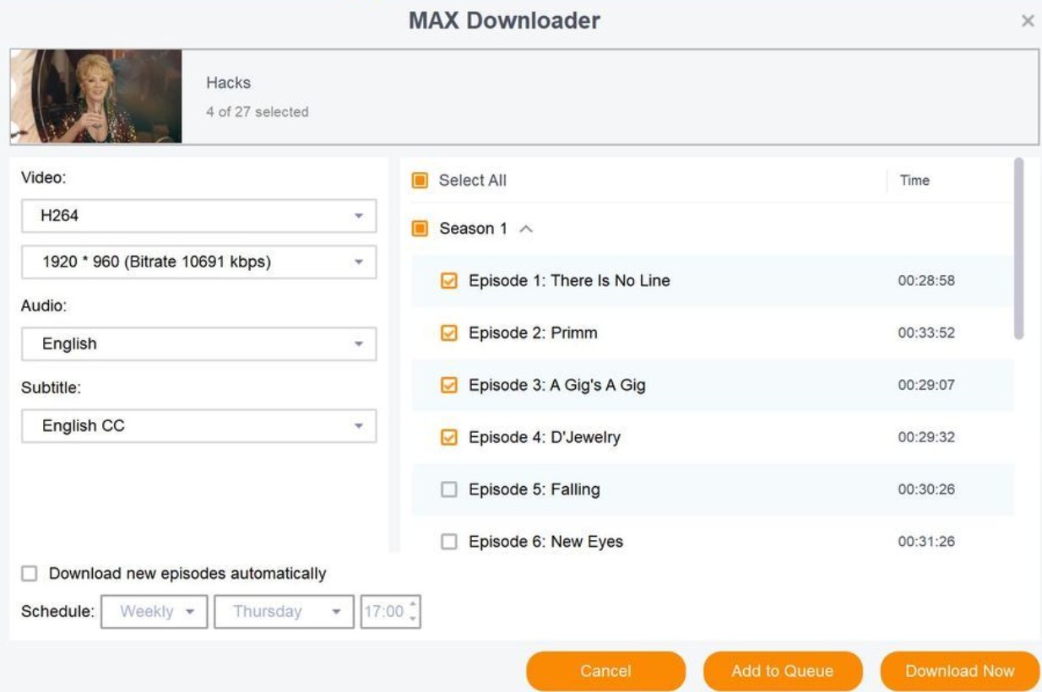Screen dimensions: 1042x692
Task: Open the 1920 * 960 resolution dropdown
Action: [198, 262]
